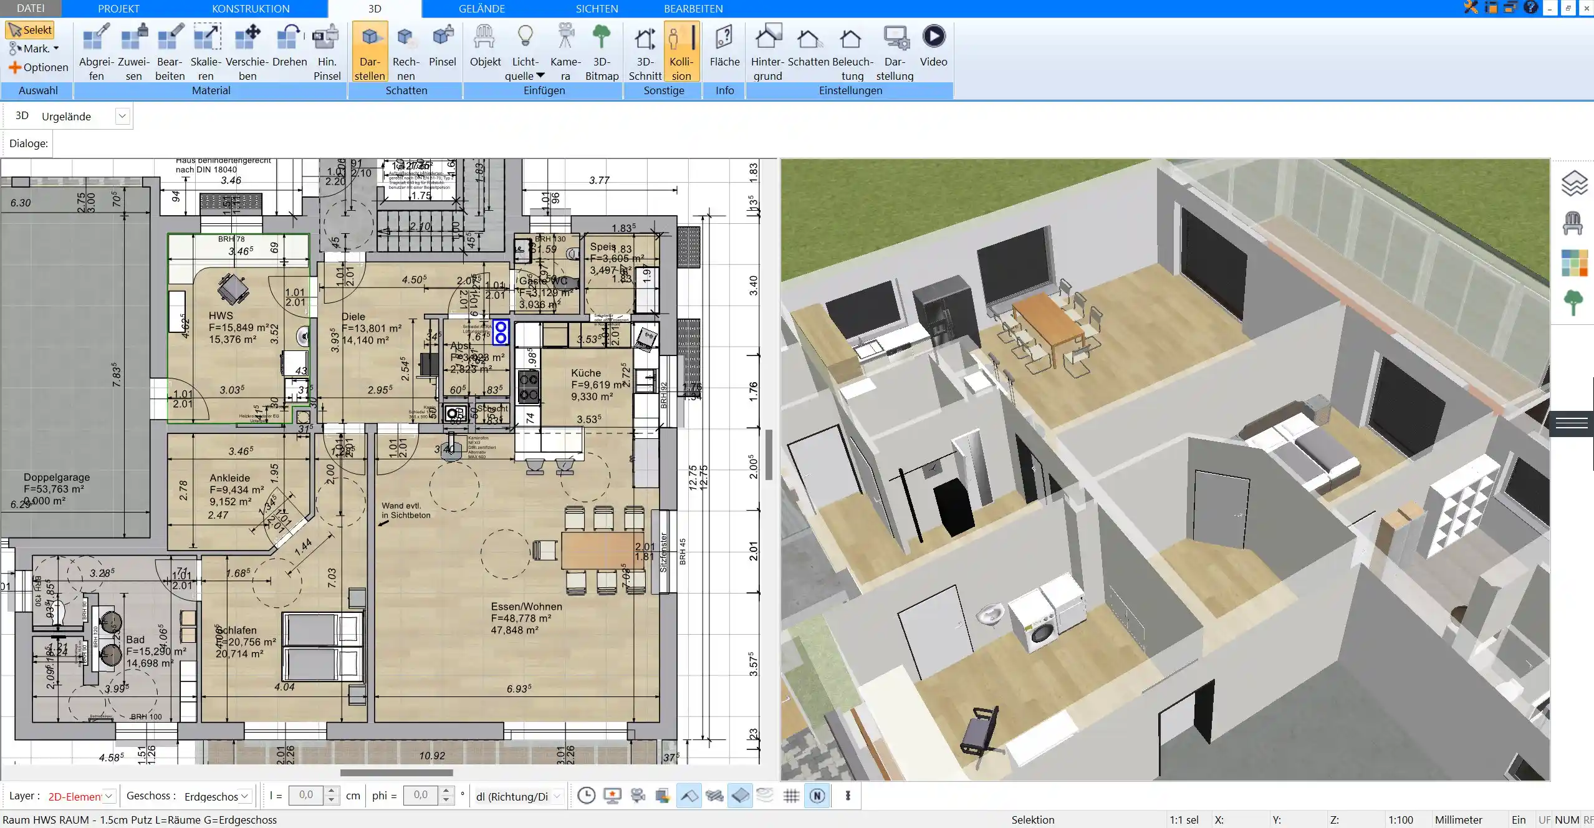Choose the Hin. Pinsel tool

tap(327, 52)
